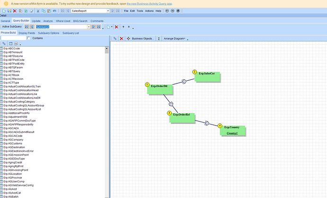
Task: Select the Erp.OrderDtl table node
Action: pyautogui.click(x=160, y=89)
